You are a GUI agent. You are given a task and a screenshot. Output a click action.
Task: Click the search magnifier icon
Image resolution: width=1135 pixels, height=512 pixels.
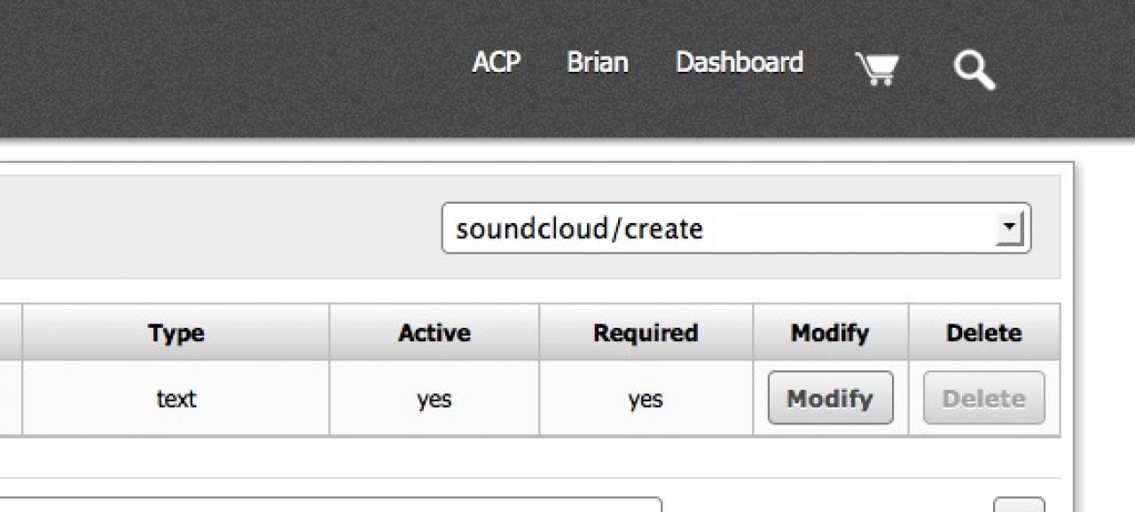pyautogui.click(x=974, y=69)
